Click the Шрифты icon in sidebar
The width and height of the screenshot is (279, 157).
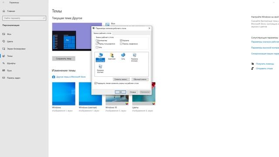coord(4,63)
